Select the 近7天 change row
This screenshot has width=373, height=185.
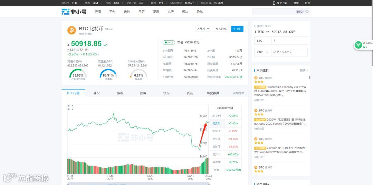pyautogui.click(x=225, y=124)
